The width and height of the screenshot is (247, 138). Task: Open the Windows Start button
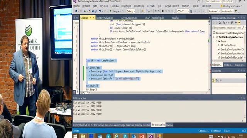point(75,136)
